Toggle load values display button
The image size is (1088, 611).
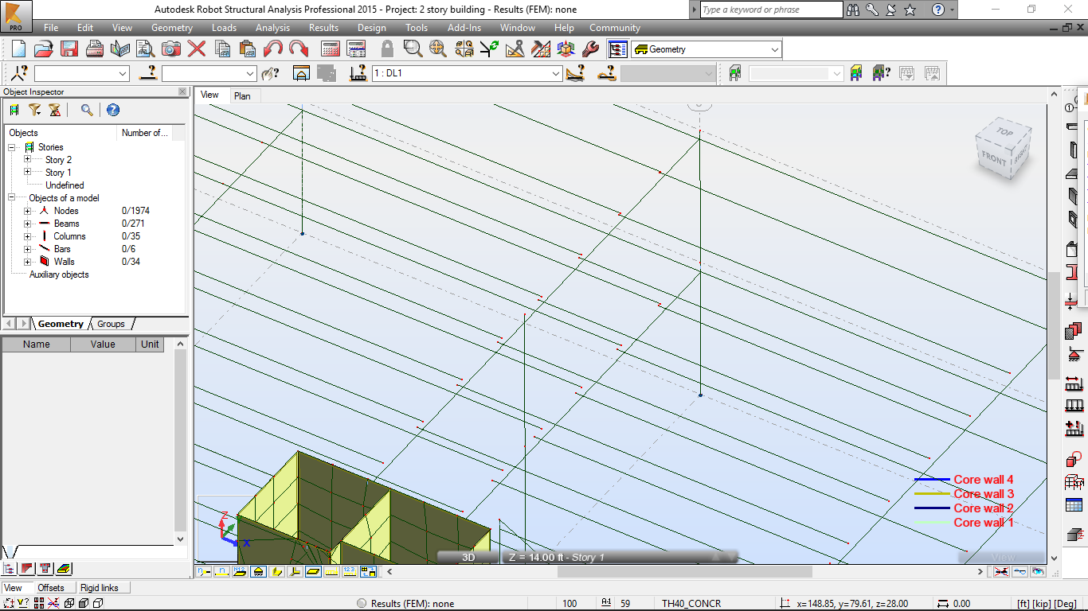point(350,571)
